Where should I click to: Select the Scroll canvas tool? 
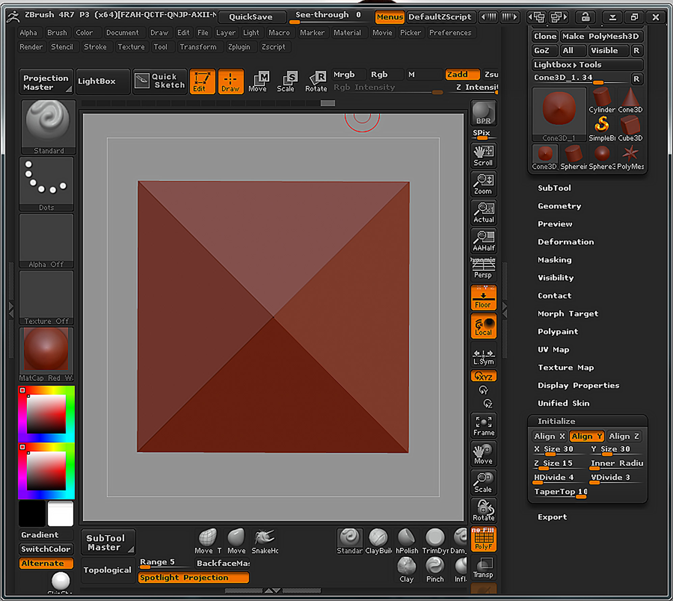483,155
